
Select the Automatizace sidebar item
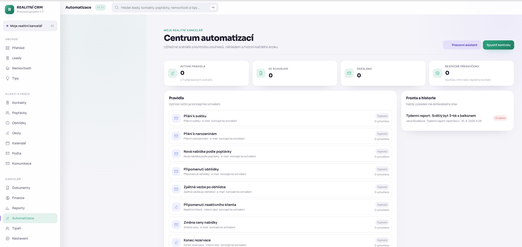tap(30, 218)
